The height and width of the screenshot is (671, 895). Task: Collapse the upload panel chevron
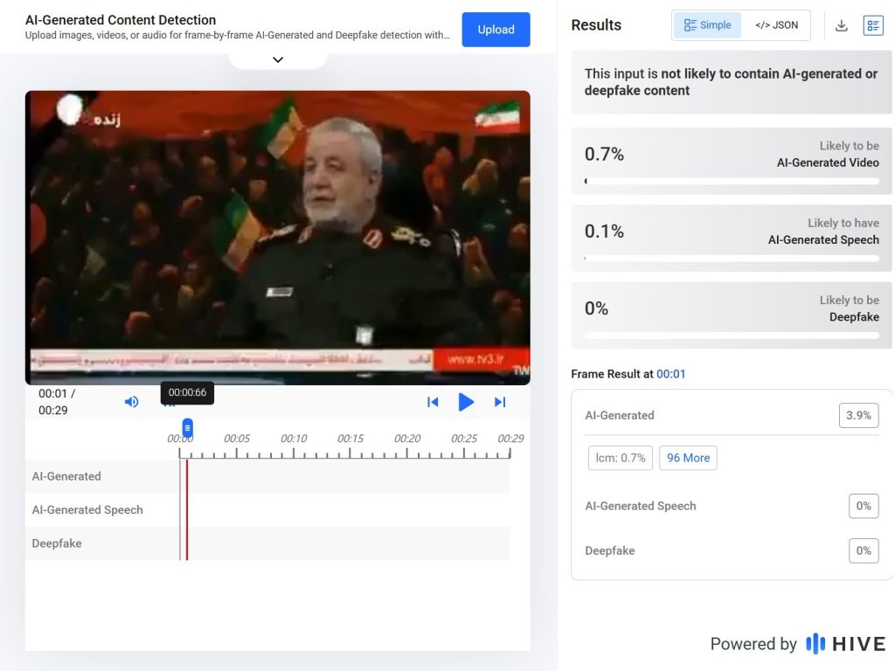[278, 59]
